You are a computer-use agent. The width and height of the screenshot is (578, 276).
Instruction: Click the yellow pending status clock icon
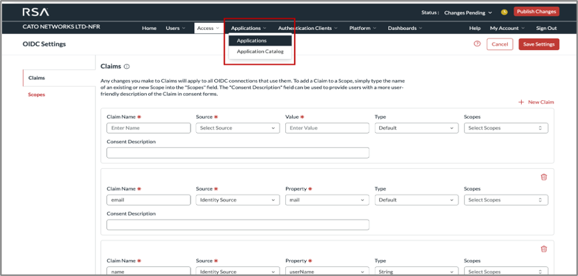(504, 12)
